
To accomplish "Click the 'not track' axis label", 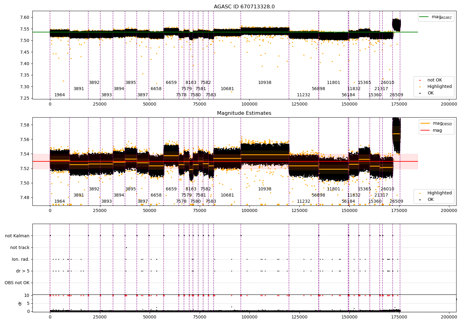I will [x=20, y=248].
